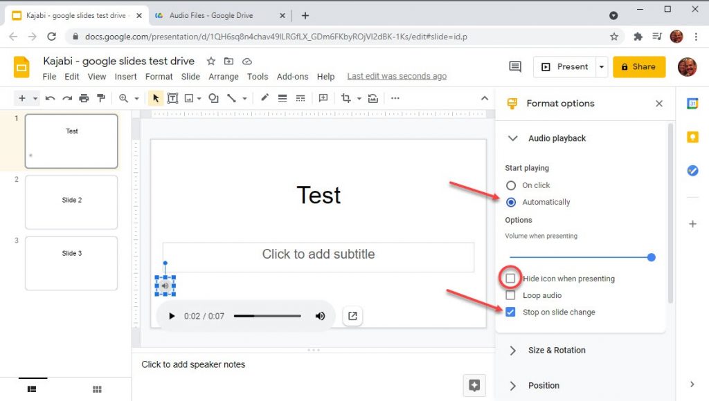
Task: Select the Line tool
Action: point(231,98)
